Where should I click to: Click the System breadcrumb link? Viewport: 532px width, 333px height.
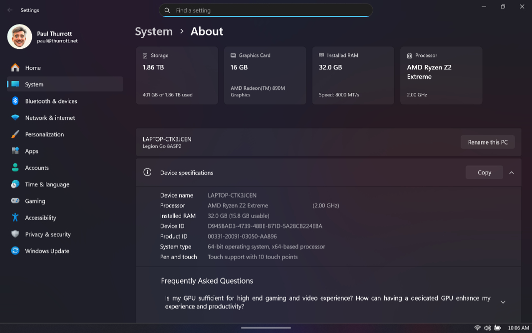tap(154, 31)
